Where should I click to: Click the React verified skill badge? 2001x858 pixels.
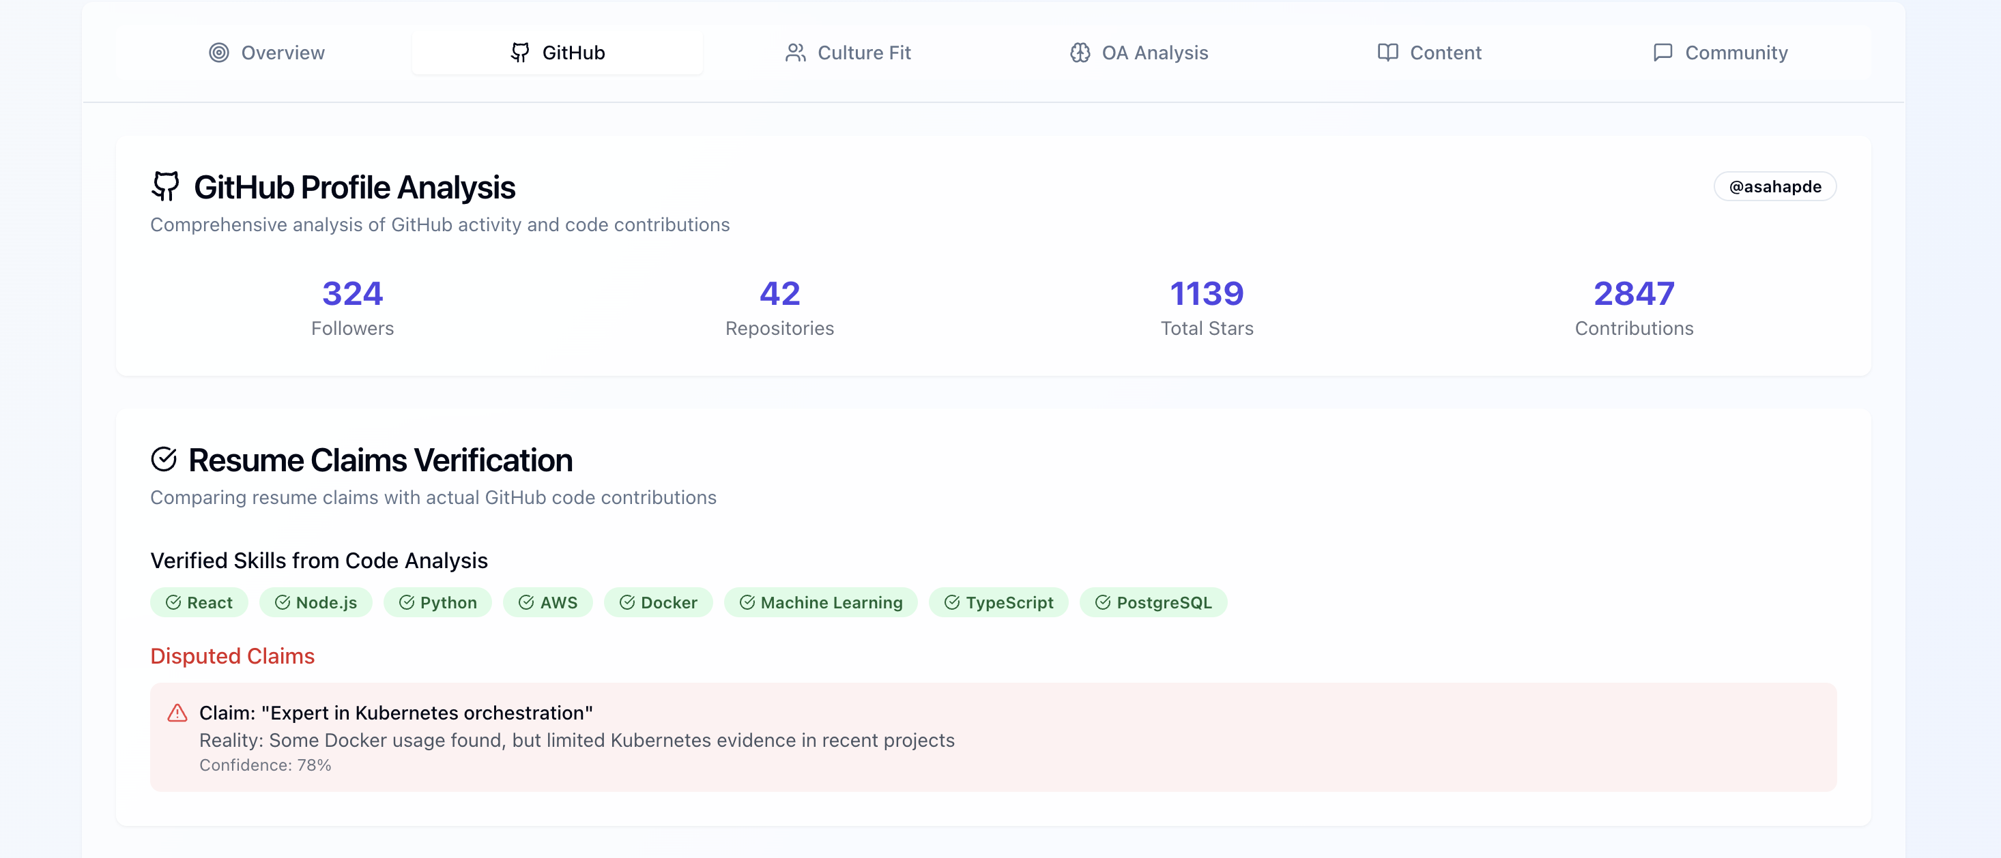point(199,602)
